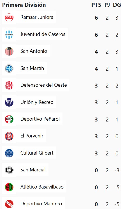The width and height of the screenshot is (121, 209).
Task: Click the Cultural Gilbert blue crest
Action: point(9,153)
